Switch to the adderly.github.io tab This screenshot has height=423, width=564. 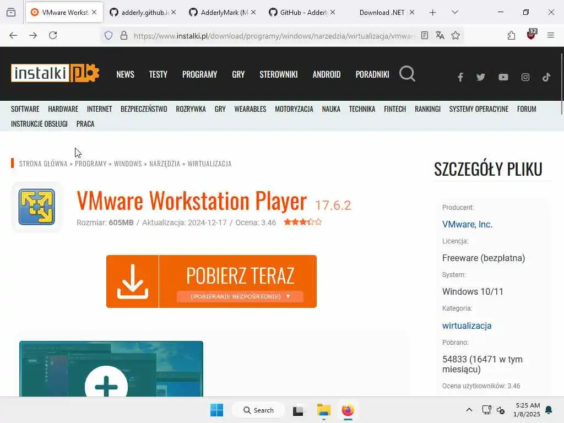click(143, 13)
